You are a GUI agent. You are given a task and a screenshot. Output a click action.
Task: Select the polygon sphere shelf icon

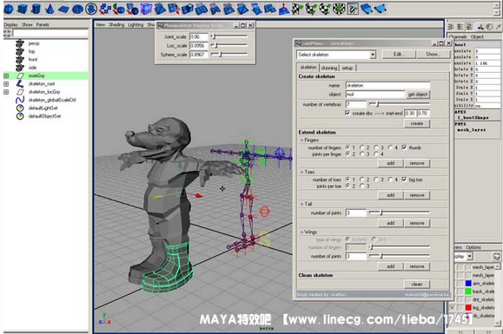pos(9,9)
